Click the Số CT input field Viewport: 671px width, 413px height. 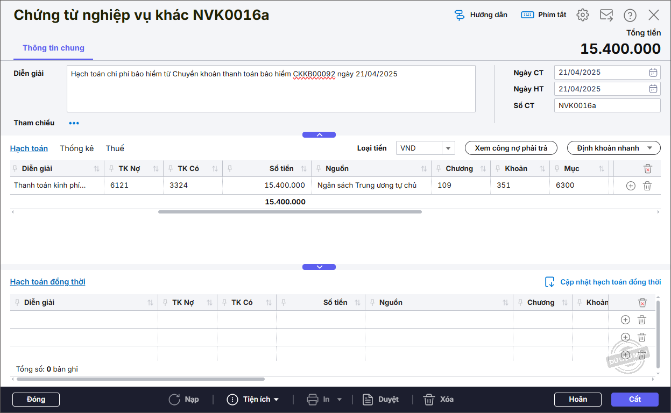606,105
